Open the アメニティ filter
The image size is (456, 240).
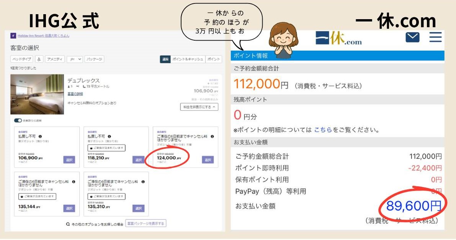(55, 59)
